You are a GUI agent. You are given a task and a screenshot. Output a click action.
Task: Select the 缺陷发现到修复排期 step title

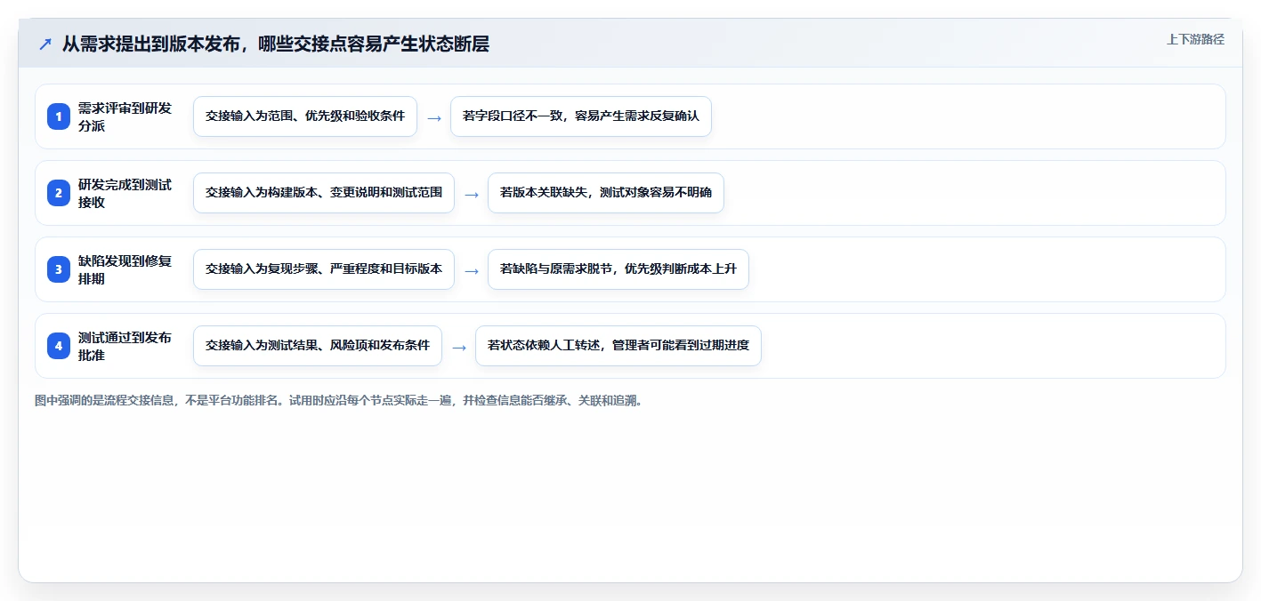click(x=125, y=269)
